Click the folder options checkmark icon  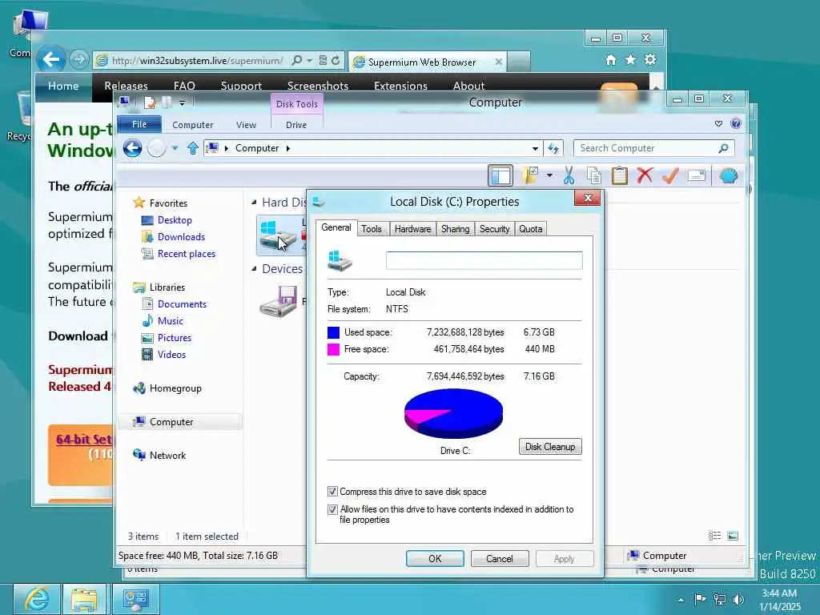point(531,175)
